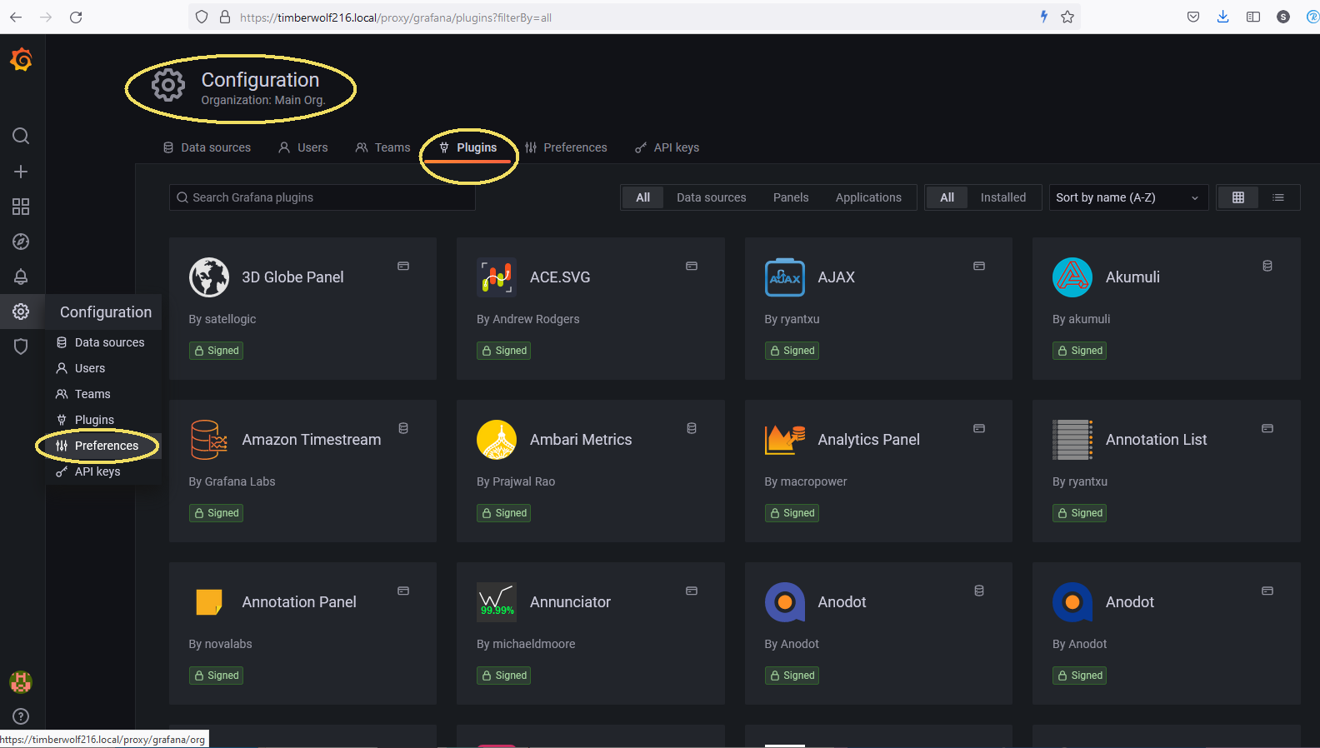Click the browser reload icon
The height and width of the screenshot is (748, 1320).
click(x=76, y=17)
